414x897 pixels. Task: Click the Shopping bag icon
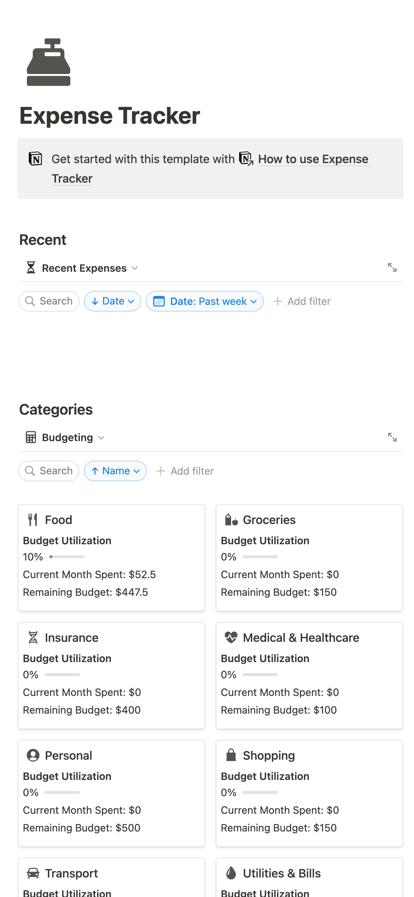coord(231,755)
